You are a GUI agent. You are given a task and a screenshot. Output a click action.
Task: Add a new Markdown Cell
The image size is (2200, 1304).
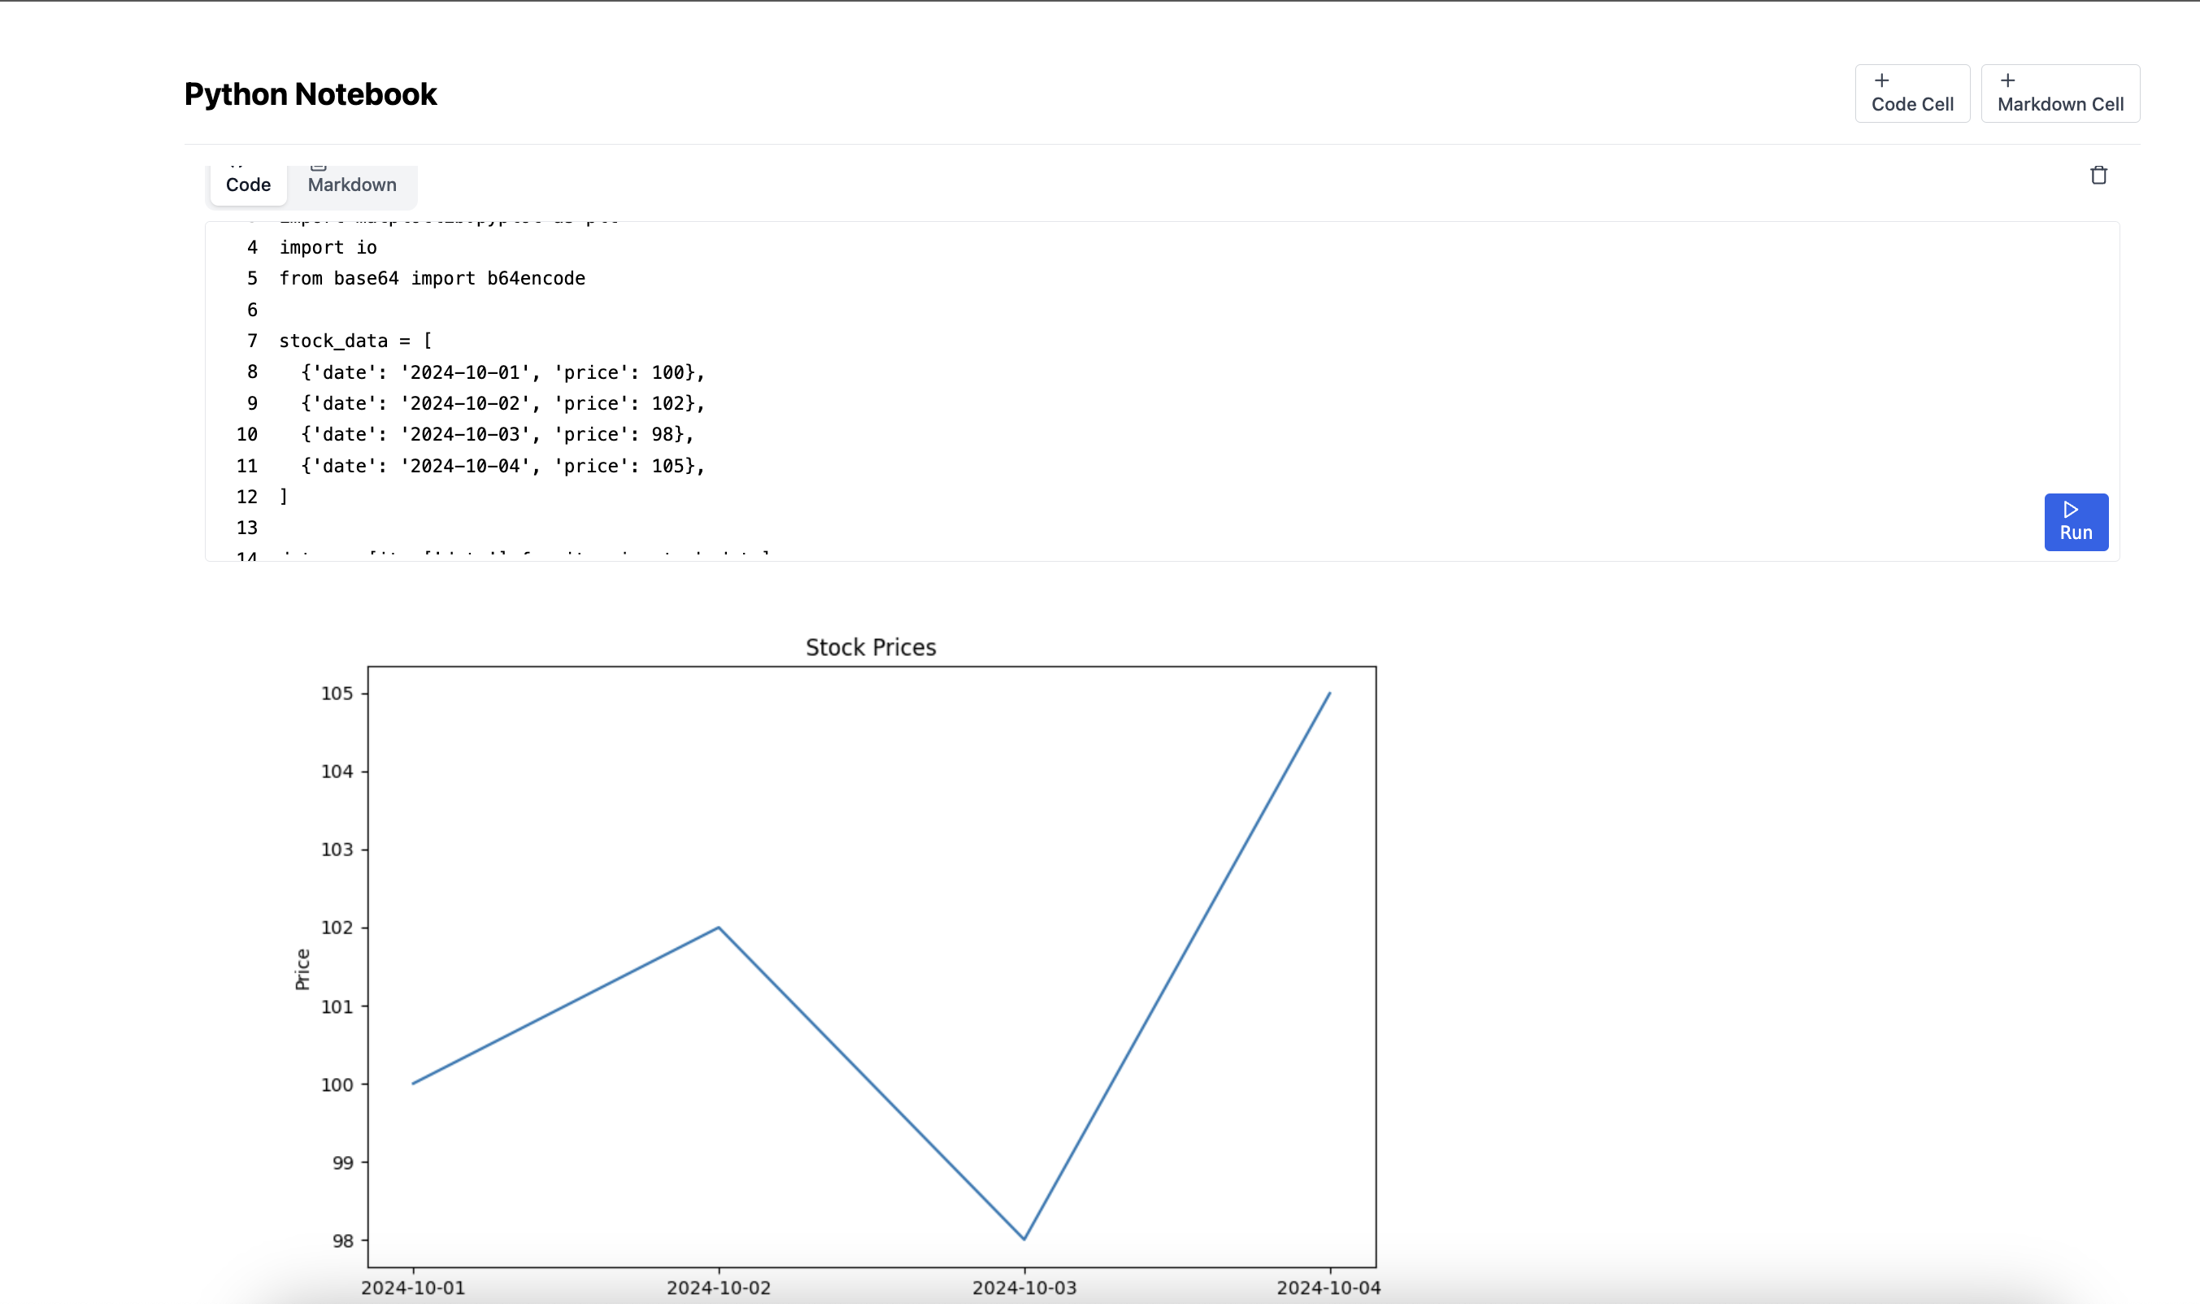[2059, 93]
